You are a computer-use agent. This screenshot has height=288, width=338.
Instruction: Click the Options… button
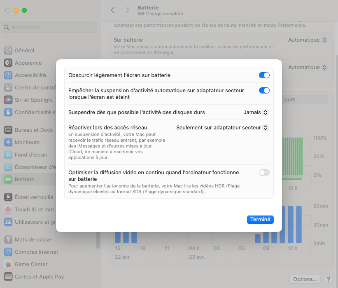tap(305, 279)
